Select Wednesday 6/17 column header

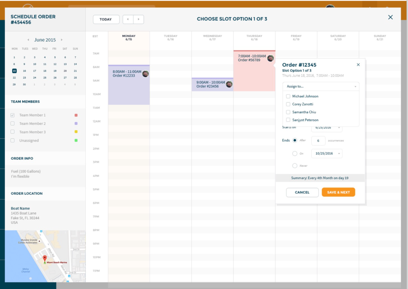click(212, 38)
